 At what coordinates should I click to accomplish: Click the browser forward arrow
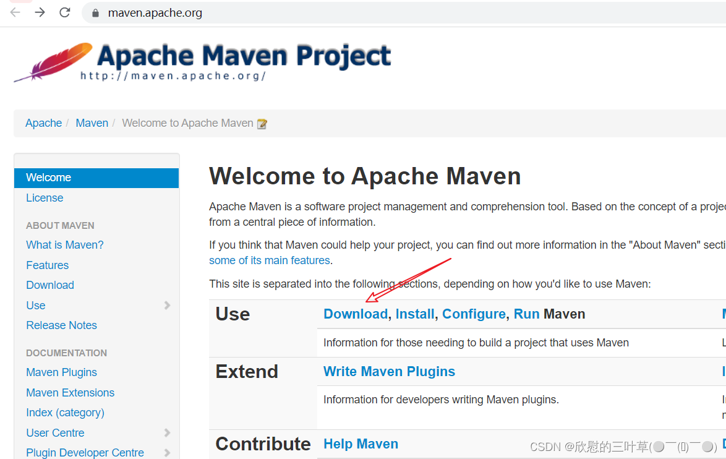pos(40,12)
